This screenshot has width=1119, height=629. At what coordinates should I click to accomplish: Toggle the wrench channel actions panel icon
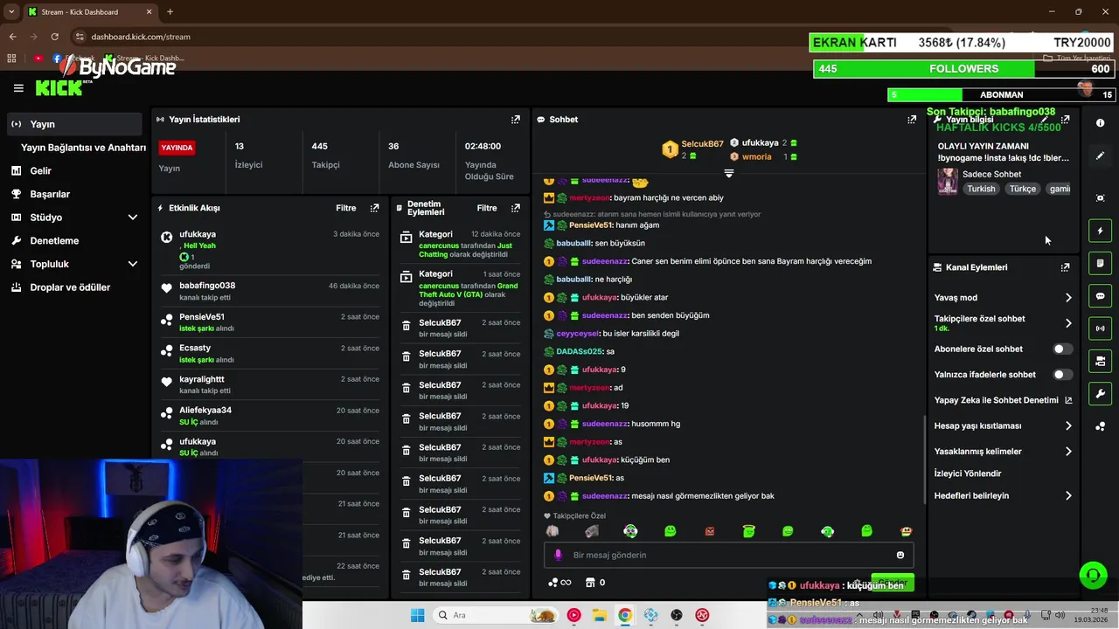1101,394
